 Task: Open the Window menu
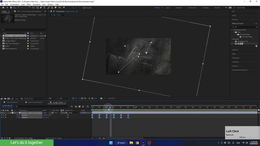[50, 4]
